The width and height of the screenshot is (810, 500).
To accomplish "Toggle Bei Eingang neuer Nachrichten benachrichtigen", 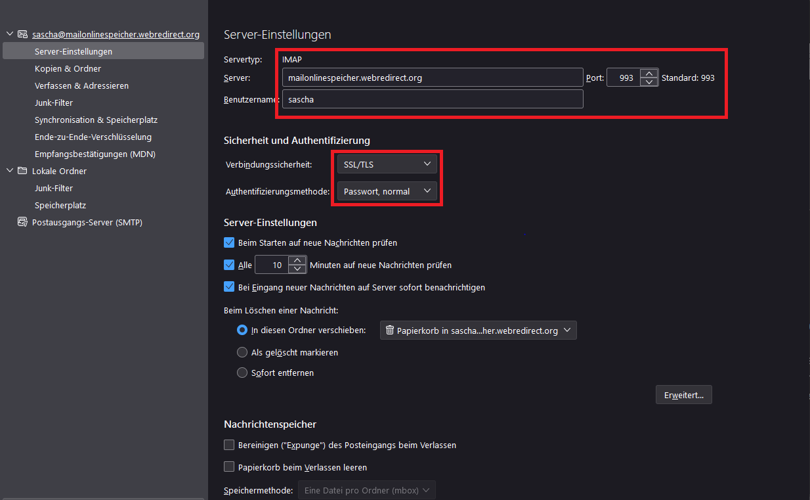I will (229, 286).
